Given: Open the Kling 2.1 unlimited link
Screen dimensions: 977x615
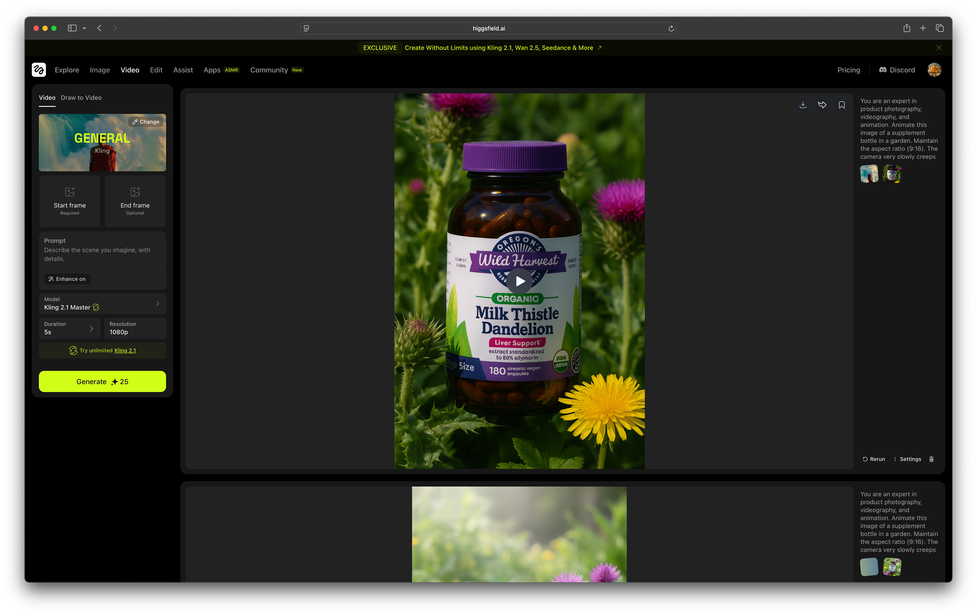Looking at the screenshot, I should coord(125,350).
